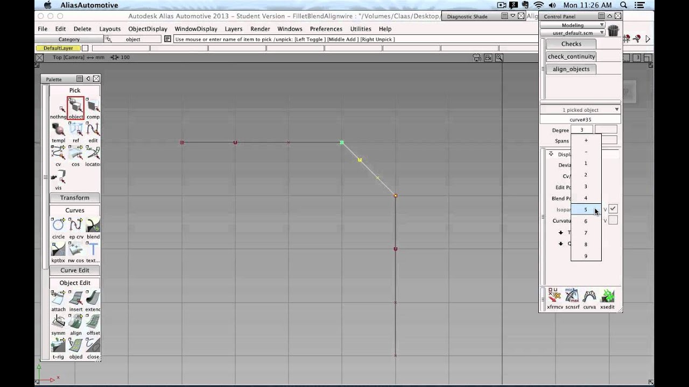Click the Checks shelf tab

tap(571, 44)
